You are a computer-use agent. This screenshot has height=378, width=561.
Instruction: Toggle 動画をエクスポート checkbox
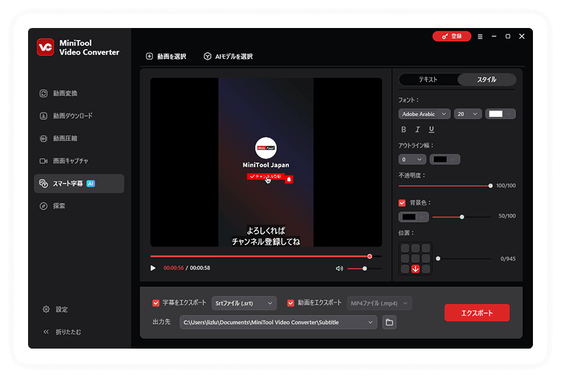click(291, 303)
